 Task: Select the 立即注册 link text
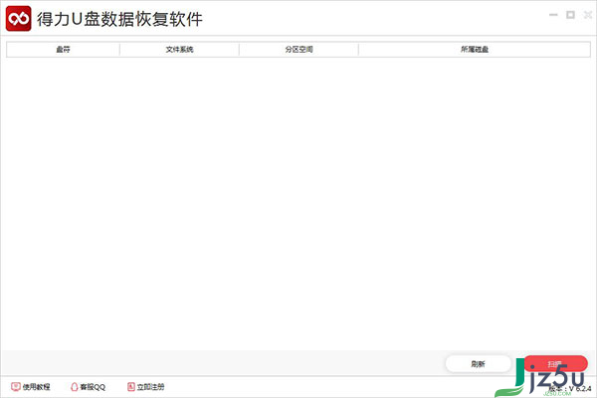151,387
